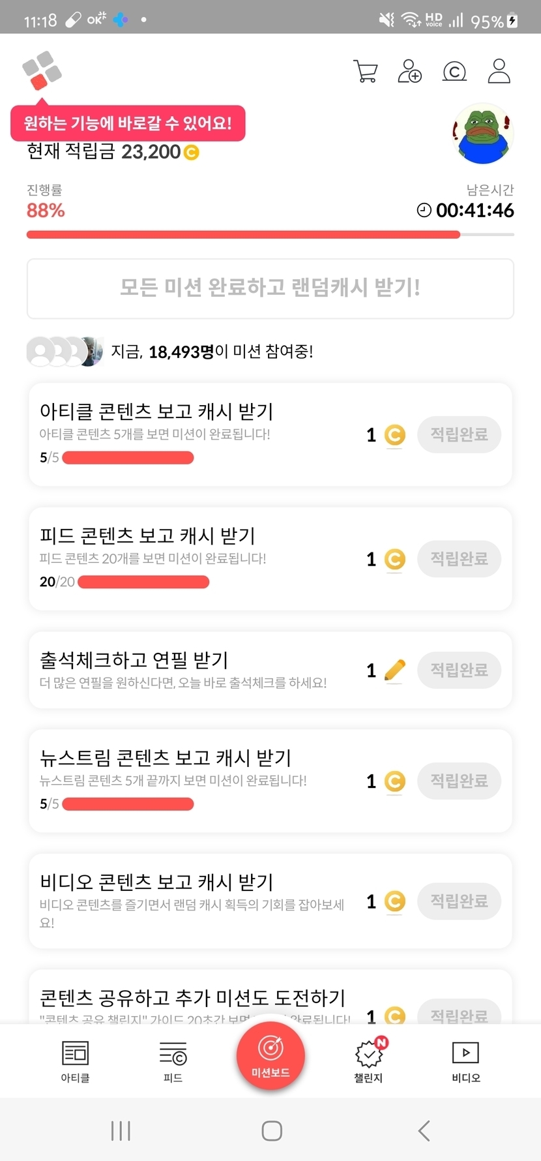Viewport: 541px width, 1161px height.
Task: Tap the pencil reward icon
Action: pyautogui.click(x=394, y=670)
